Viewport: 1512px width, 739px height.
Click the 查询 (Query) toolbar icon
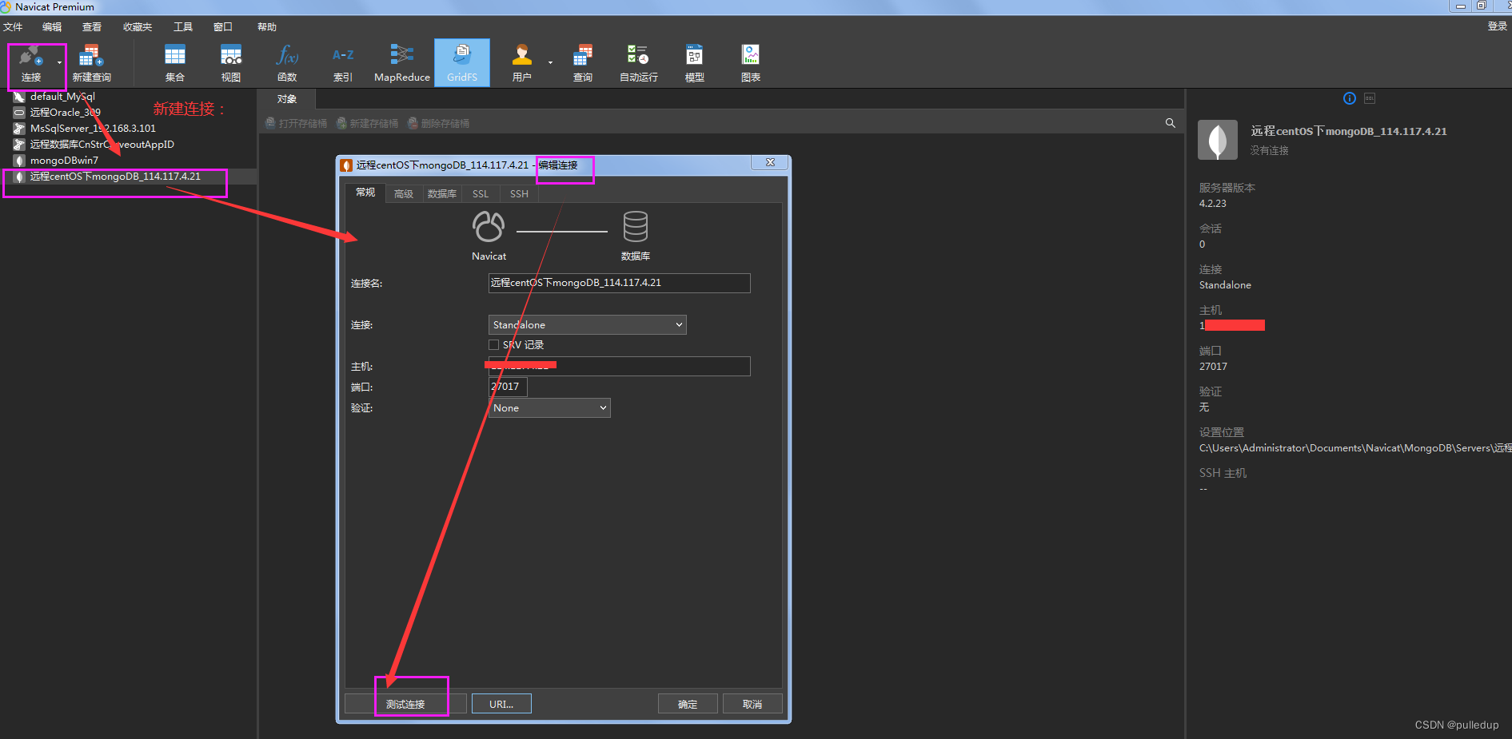point(583,63)
